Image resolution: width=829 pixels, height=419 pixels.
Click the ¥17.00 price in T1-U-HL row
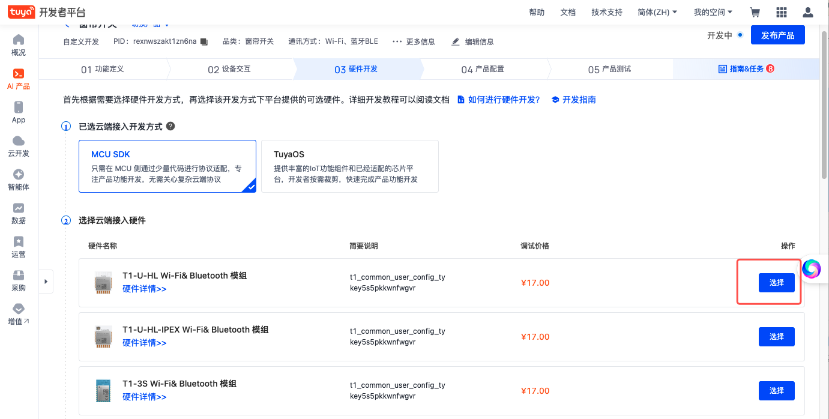pos(535,283)
